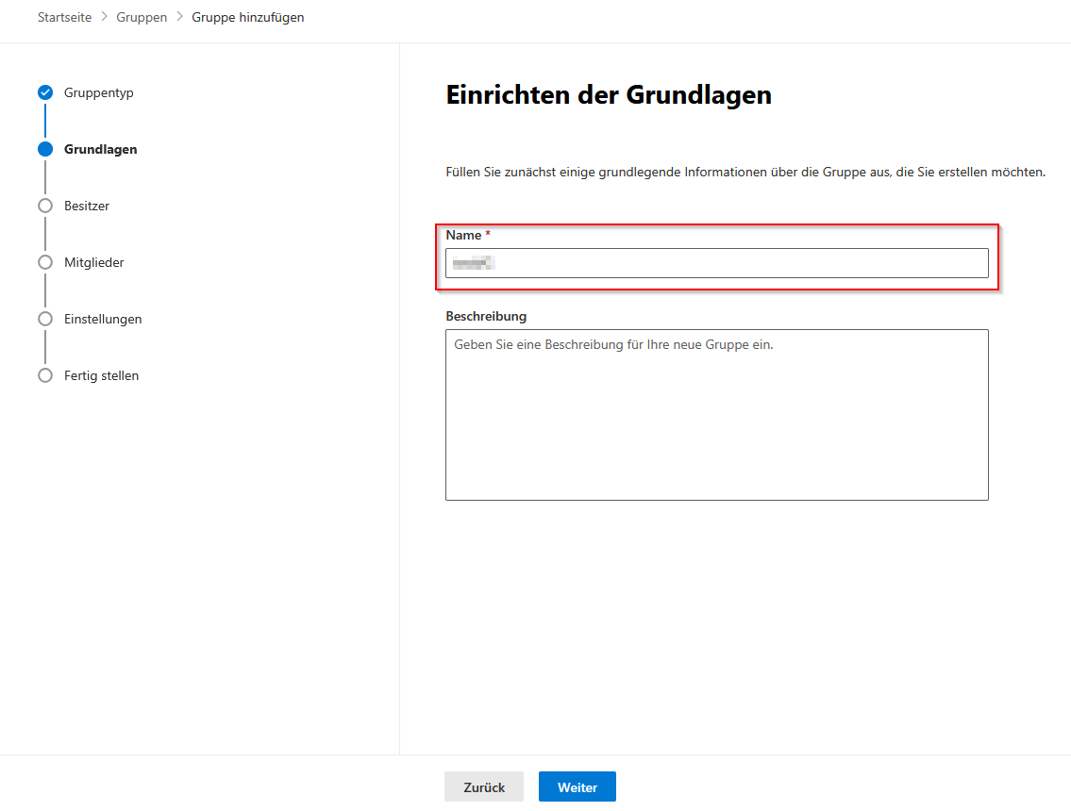
Task: Switch to the Einstellungen step label
Action: pos(103,319)
